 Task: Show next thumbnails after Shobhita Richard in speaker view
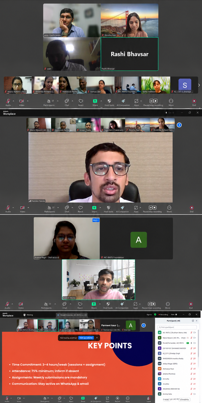point(179,125)
